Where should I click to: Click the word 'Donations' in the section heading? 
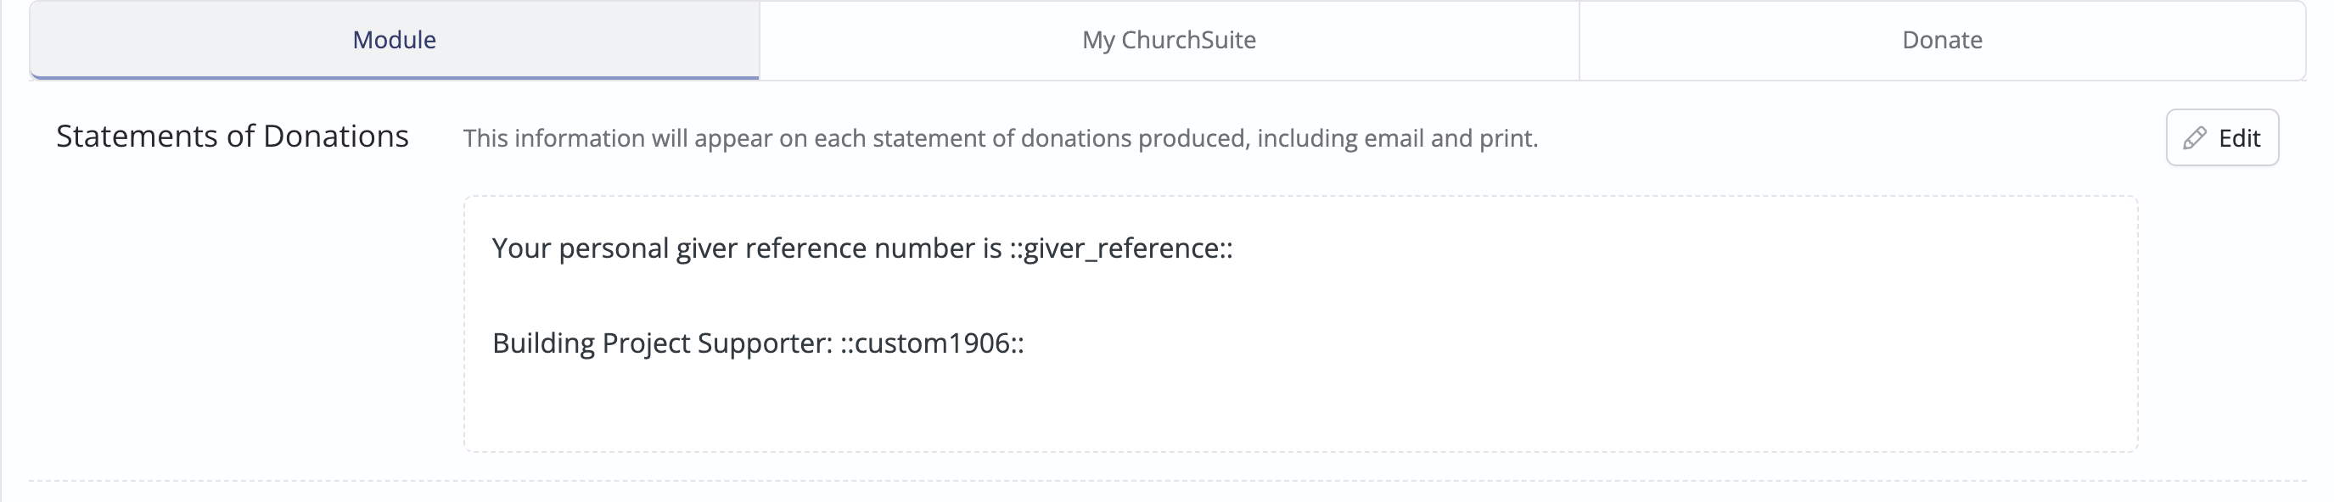(336, 137)
